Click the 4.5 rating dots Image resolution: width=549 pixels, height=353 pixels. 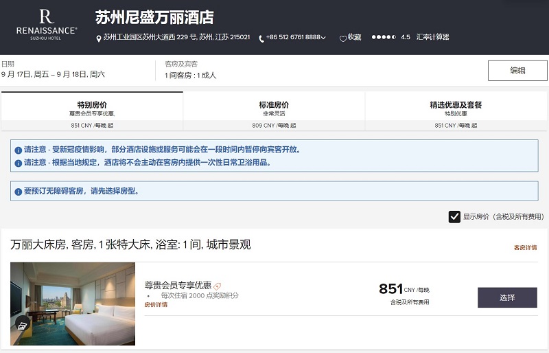pyautogui.click(x=384, y=37)
